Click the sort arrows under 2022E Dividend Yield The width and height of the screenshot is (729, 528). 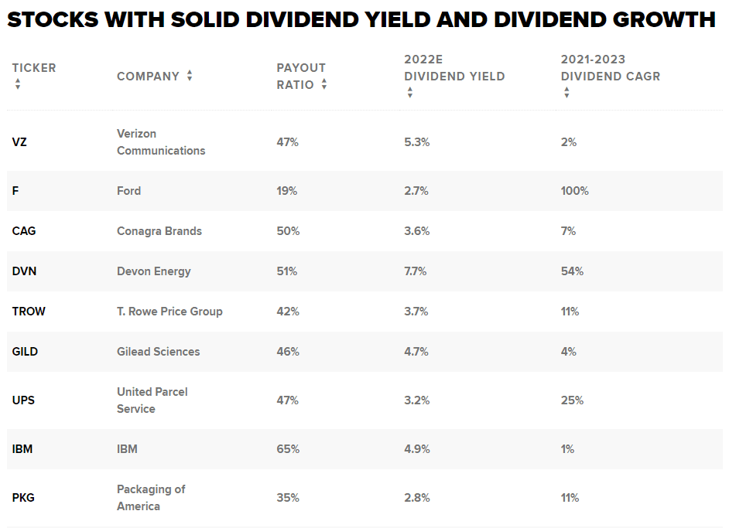(x=410, y=93)
